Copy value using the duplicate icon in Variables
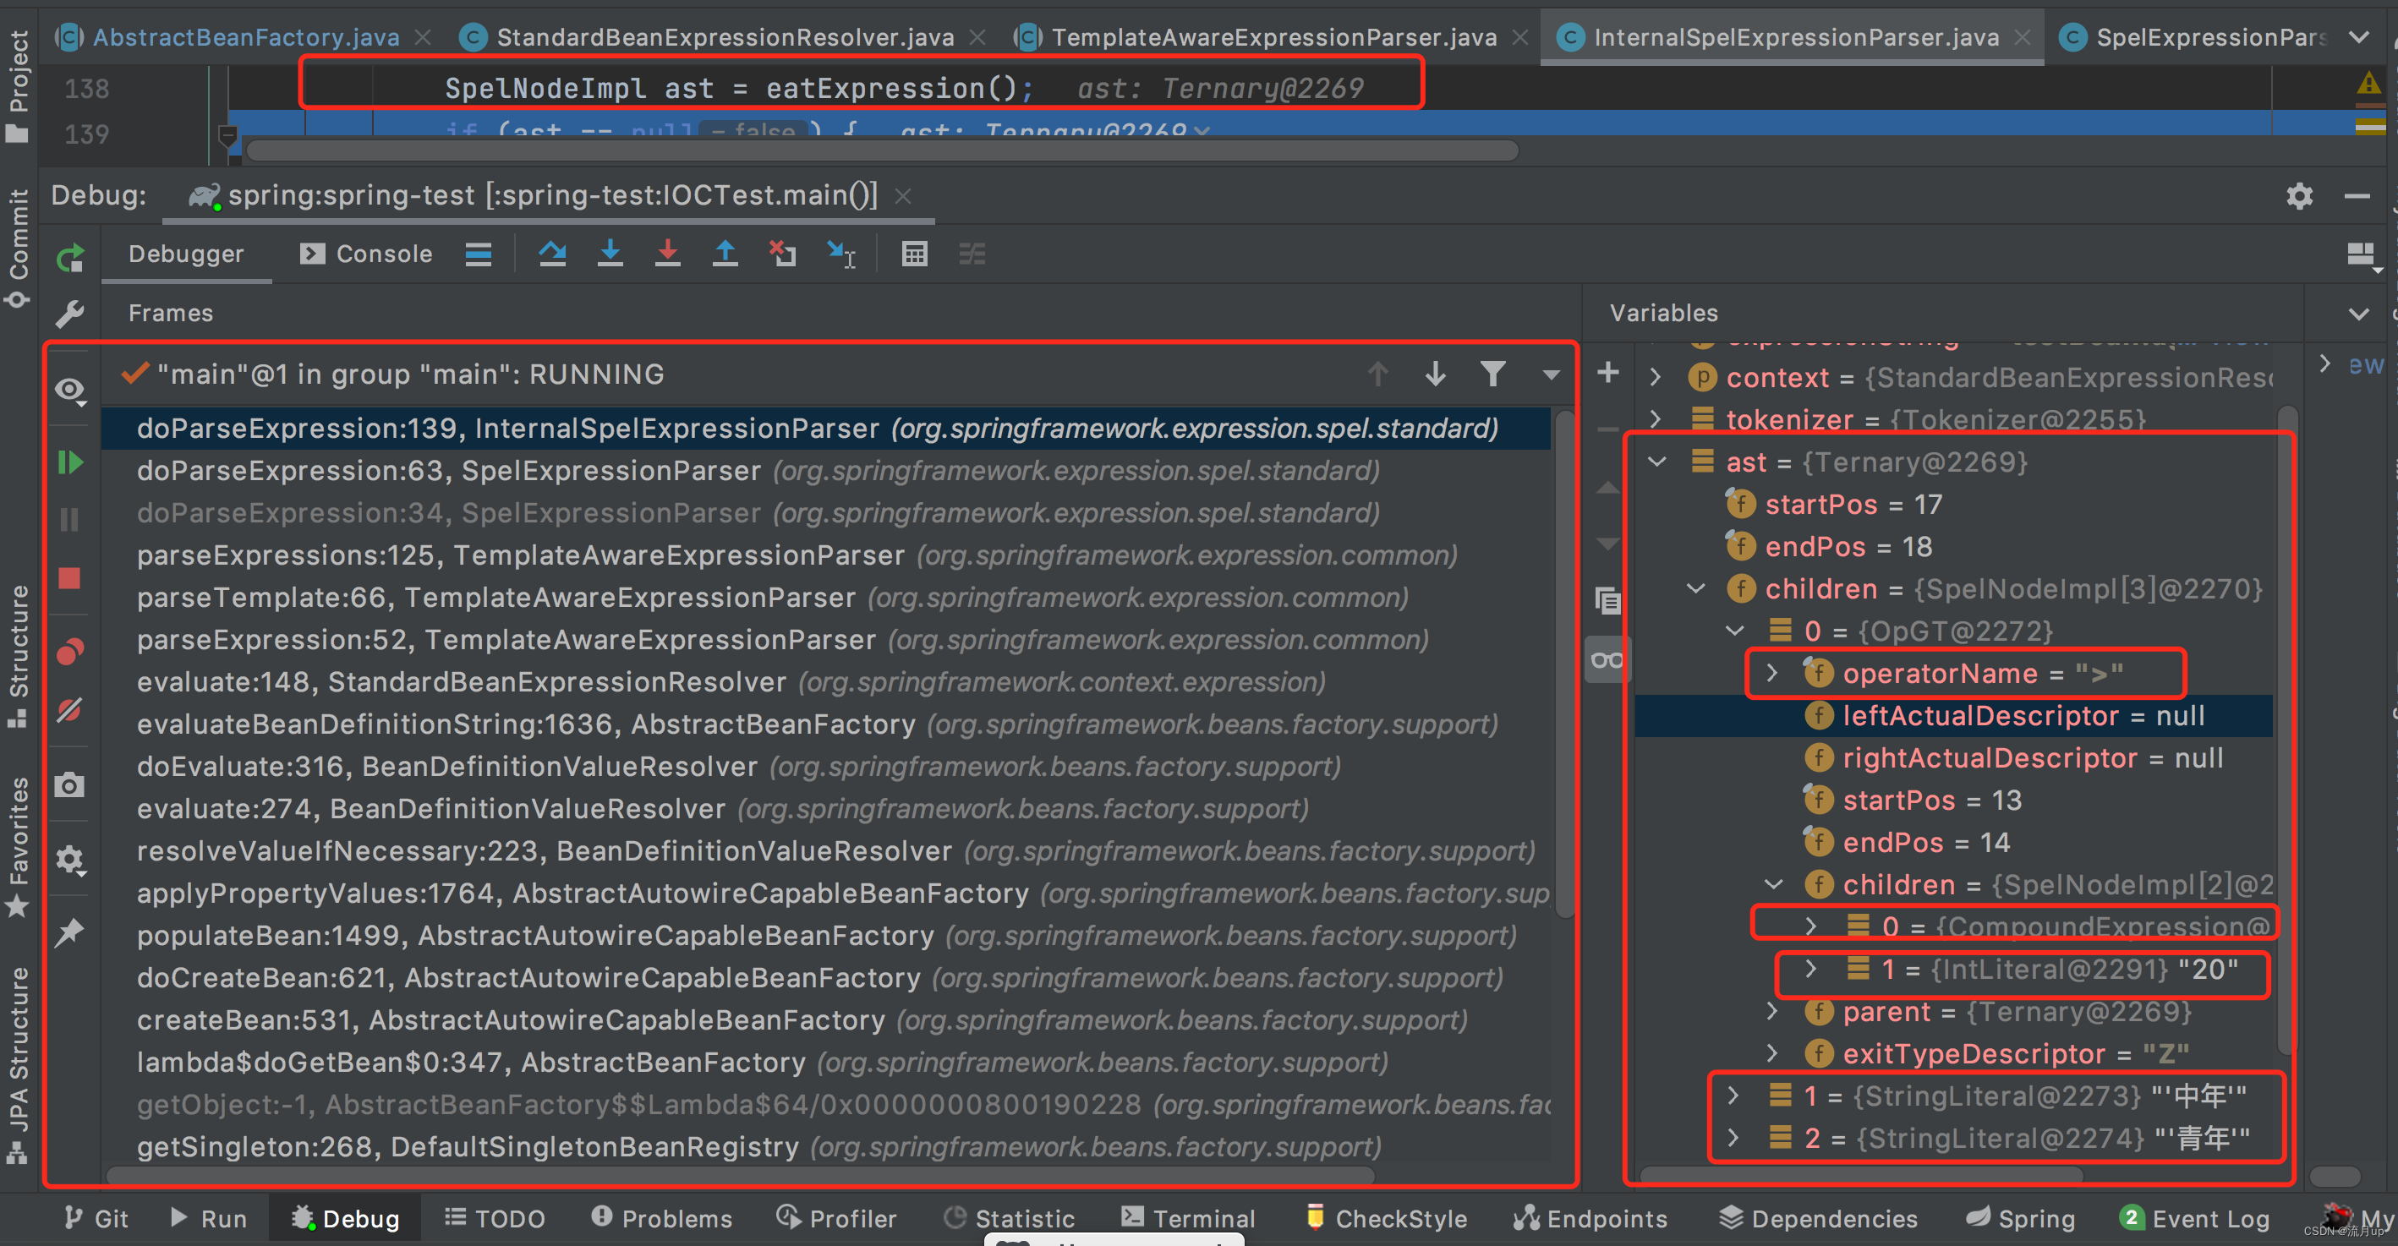 pos(1607,601)
